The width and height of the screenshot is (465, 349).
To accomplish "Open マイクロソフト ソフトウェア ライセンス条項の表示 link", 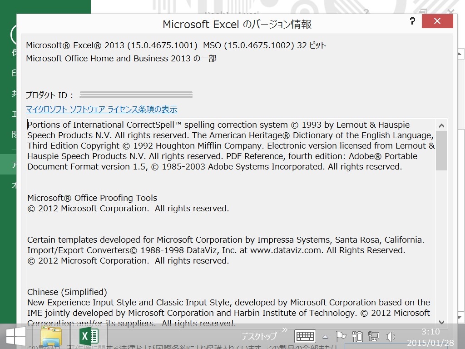I will (102, 110).
